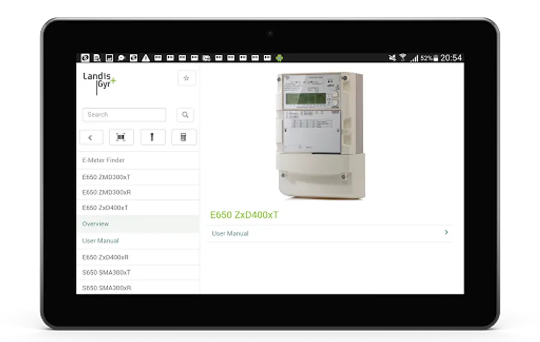The height and width of the screenshot is (342, 540).
Task: Click the search magnifier button
Action: point(185,115)
